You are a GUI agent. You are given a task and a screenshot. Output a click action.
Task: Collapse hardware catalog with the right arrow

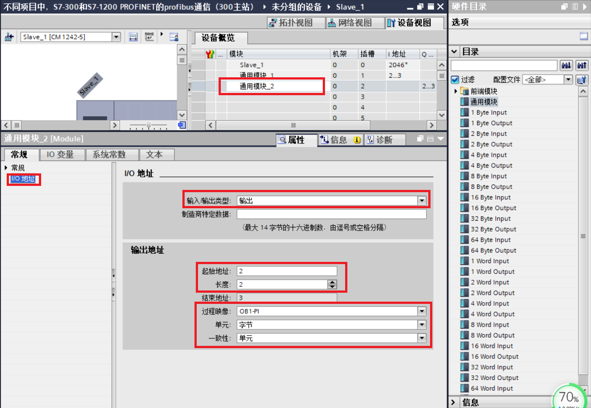585,7
